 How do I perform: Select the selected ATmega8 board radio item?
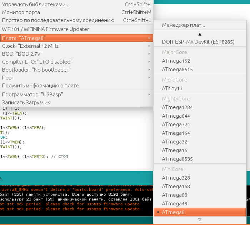point(173,212)
